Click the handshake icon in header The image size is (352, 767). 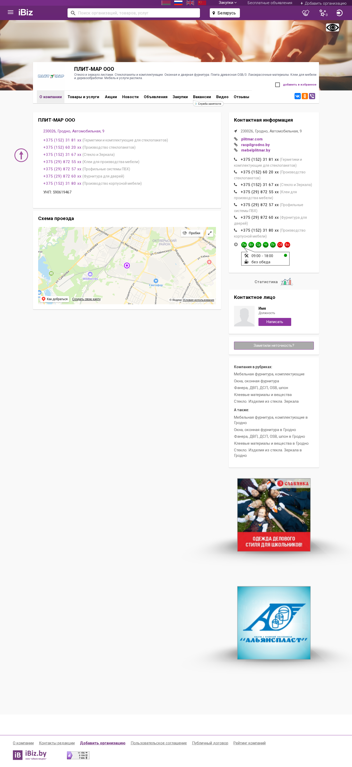point(306,13)
